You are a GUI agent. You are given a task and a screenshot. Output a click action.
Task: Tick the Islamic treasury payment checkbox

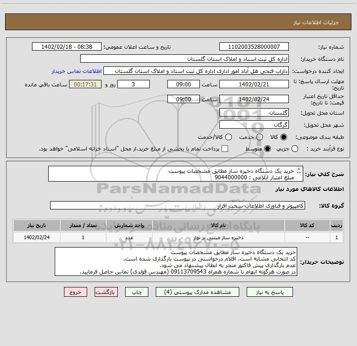point(225,149)
